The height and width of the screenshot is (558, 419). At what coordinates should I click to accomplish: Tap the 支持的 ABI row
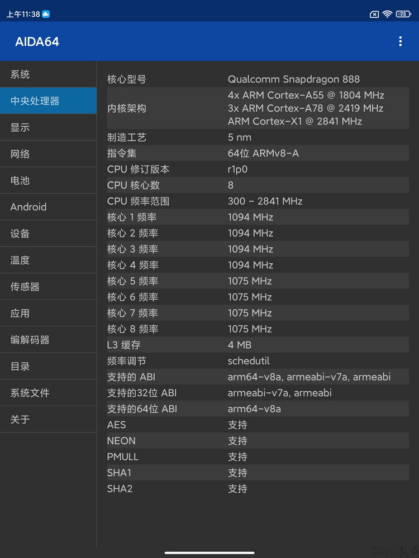pos(258,377)
